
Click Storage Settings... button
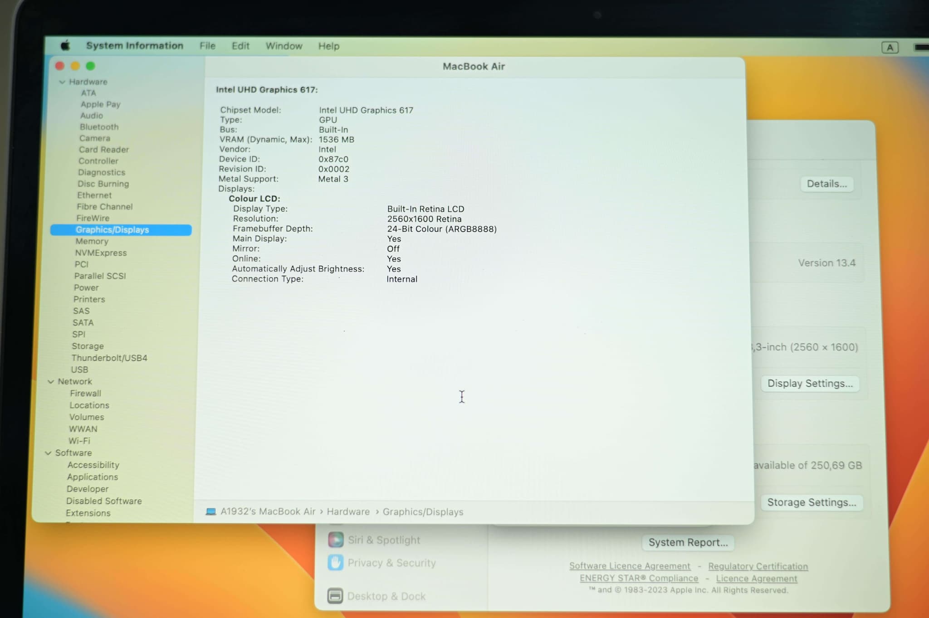point(812,502)
